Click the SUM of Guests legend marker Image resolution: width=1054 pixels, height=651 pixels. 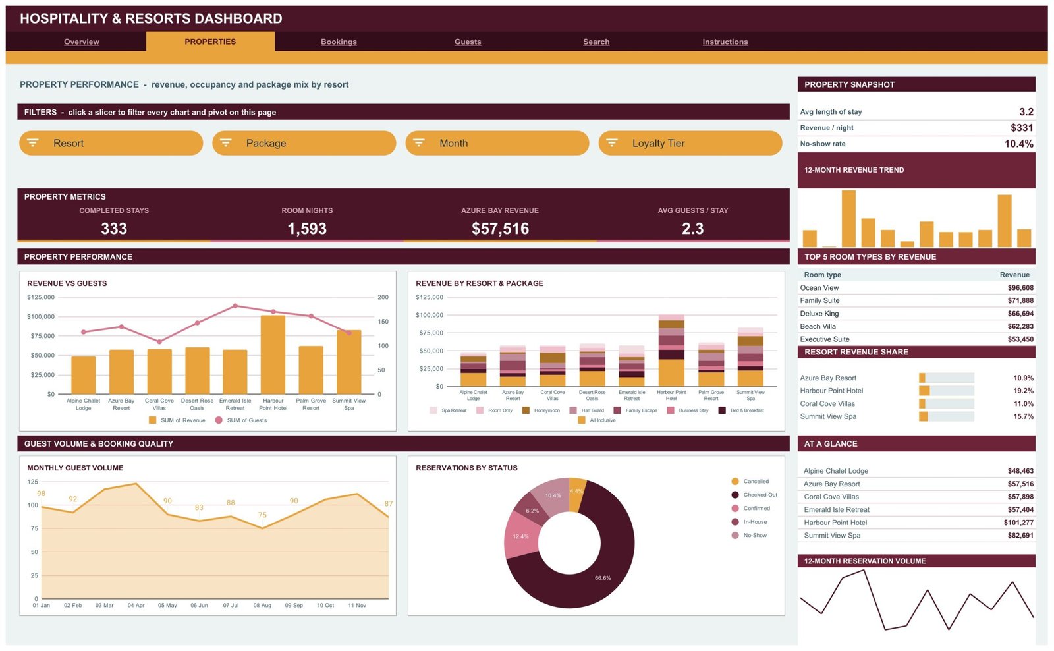pyautogui.click(x=219, y=420)
